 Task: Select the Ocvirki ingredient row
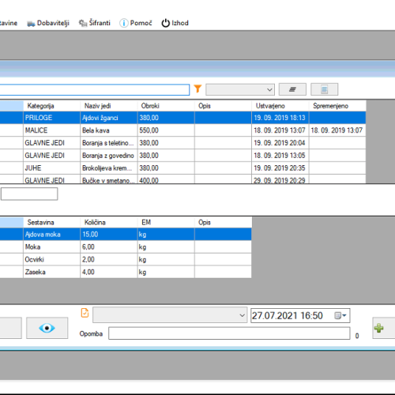[126, 260]
